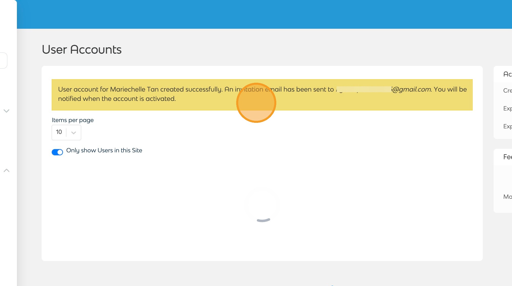
Task: Click the 'Fe' heading of the lower right panel
Action: [507, 157]
